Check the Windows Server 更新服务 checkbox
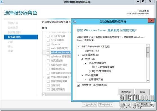Screen dimensions: 157x111 pyautogui.click(x=48, y=52)
